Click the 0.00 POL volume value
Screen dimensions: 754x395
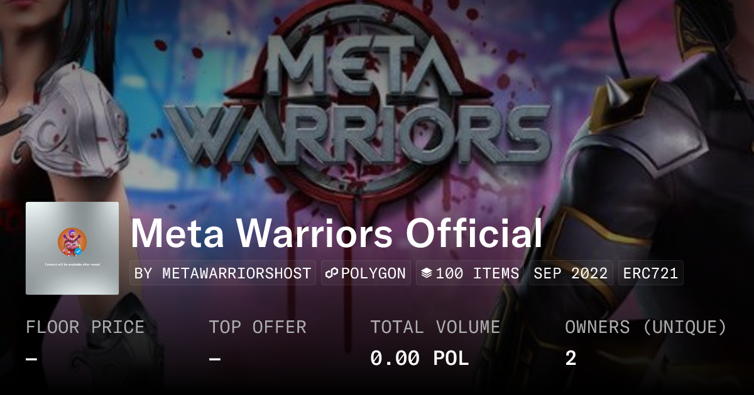click(419, 358)
